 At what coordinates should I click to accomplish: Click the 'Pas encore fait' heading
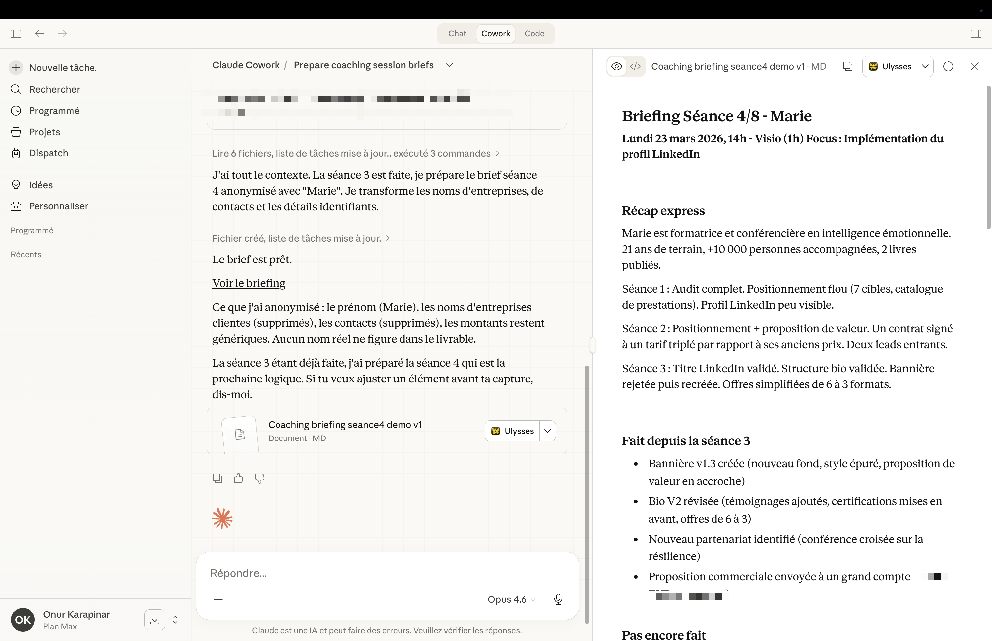pyautogui.click(x=663, y=634)
